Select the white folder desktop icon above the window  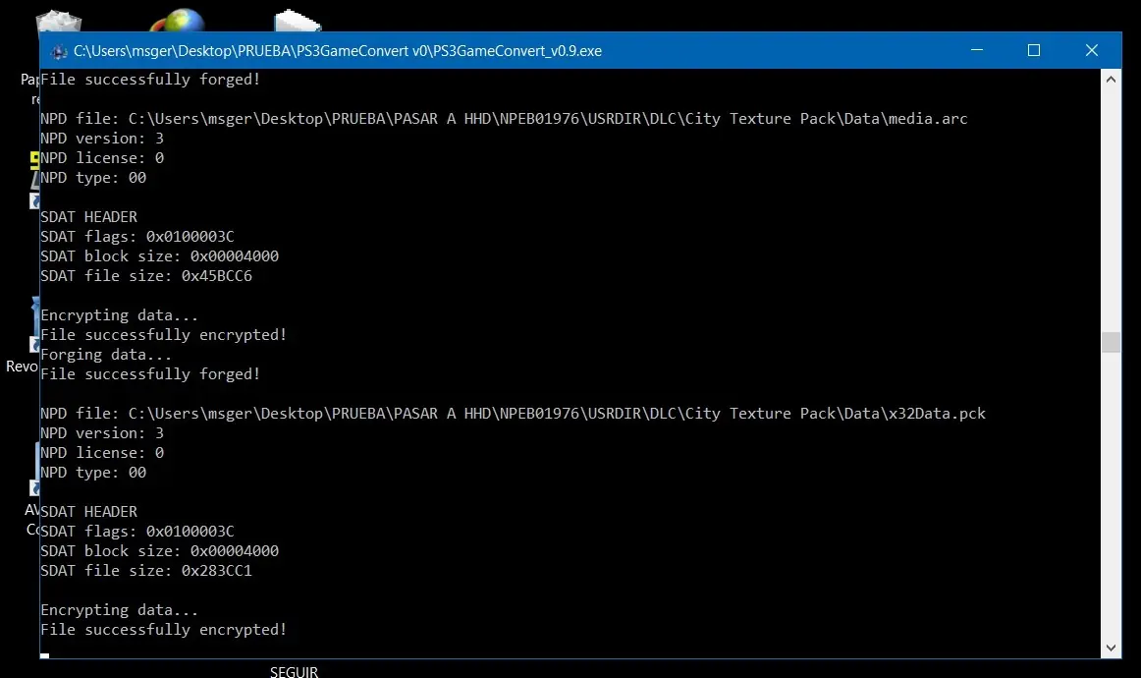[x=297, y=21]
